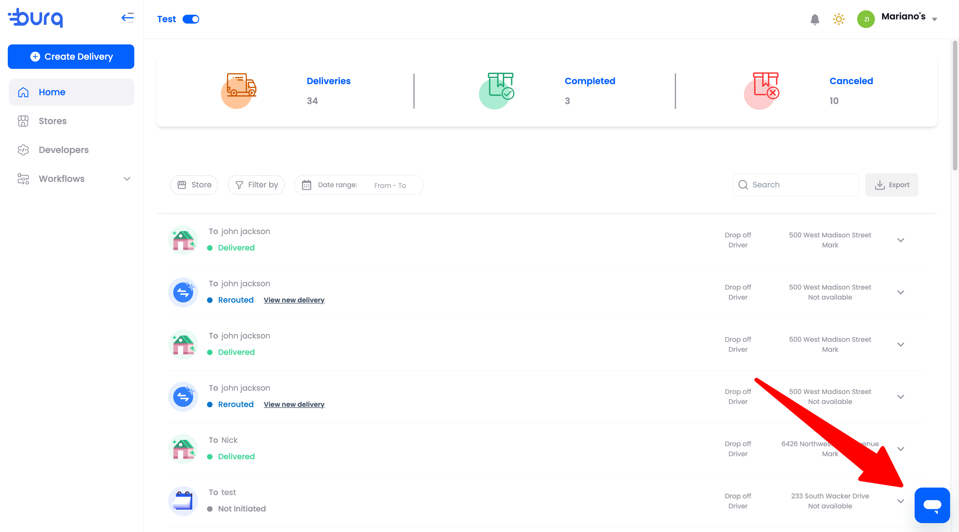Click the Canceled package icon
Viewport: 959px width, 532px height.
pos(765,86)
